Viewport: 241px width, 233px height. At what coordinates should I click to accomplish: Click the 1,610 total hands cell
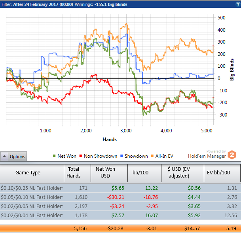pyautogui.click(x=81, y=197)
